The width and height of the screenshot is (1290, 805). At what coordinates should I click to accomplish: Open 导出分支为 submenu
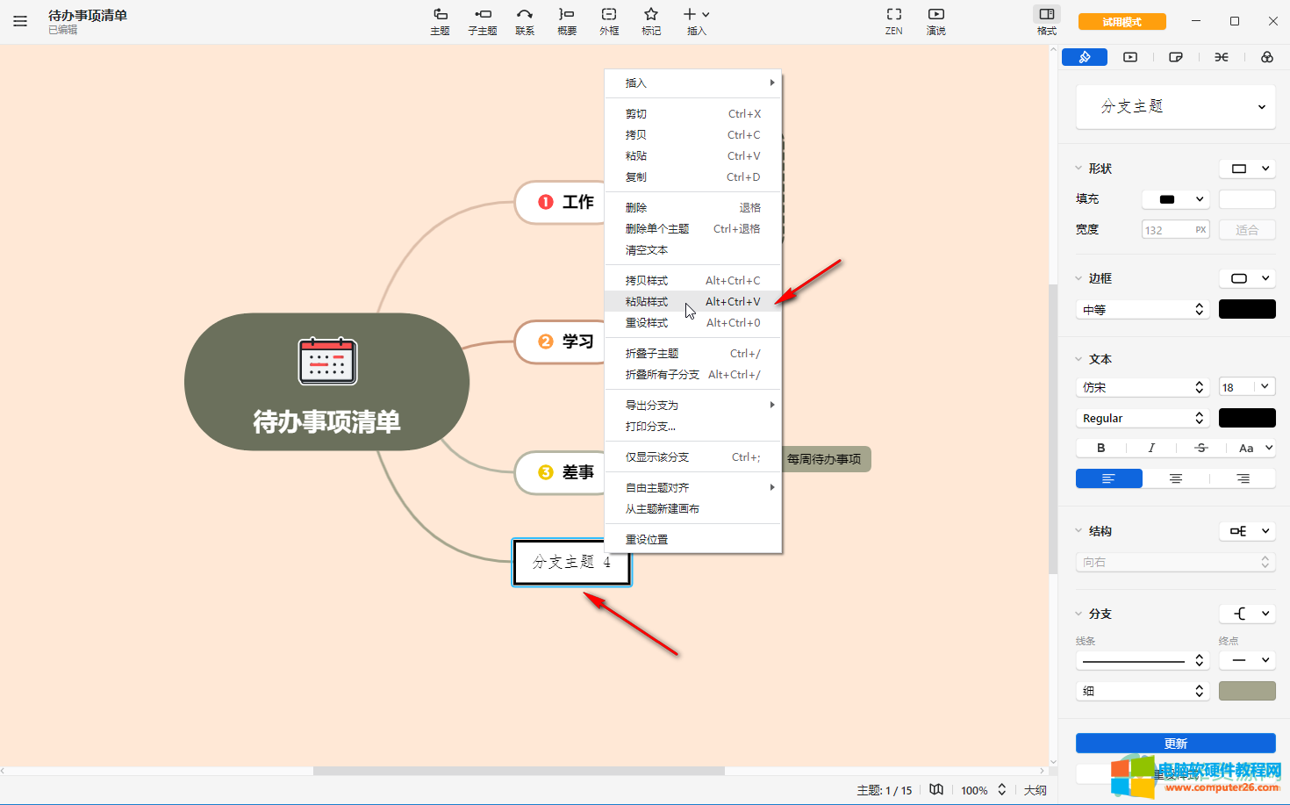(x=693, y=405)
